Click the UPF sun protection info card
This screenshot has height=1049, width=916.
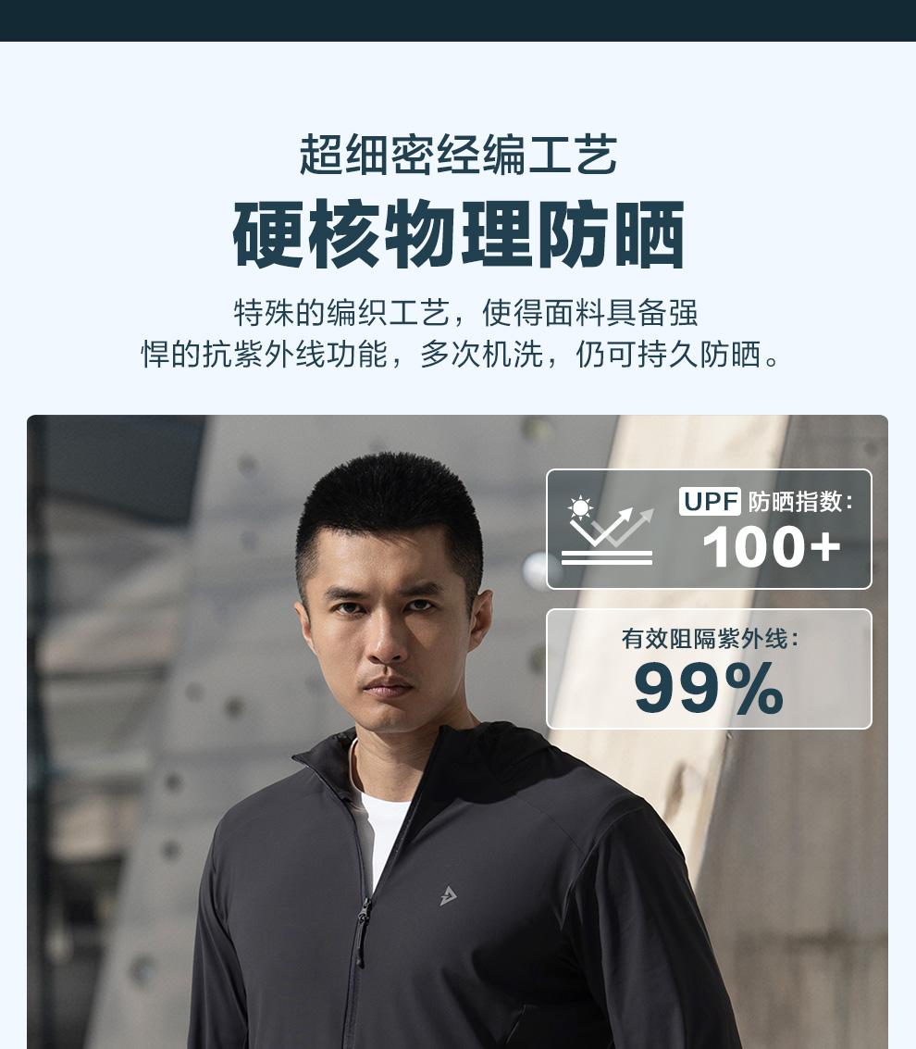tap(709, 530)
